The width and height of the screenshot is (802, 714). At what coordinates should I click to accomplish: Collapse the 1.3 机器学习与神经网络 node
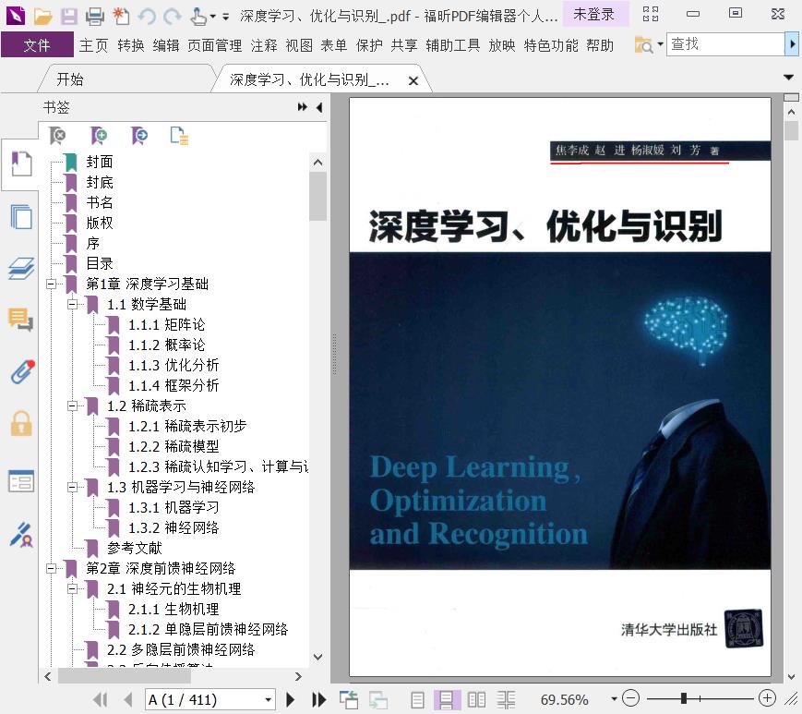coord(72,488)
